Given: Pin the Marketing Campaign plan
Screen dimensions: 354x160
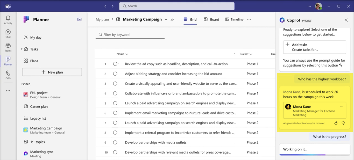Looking at the screenshot, I should [172, 19].
